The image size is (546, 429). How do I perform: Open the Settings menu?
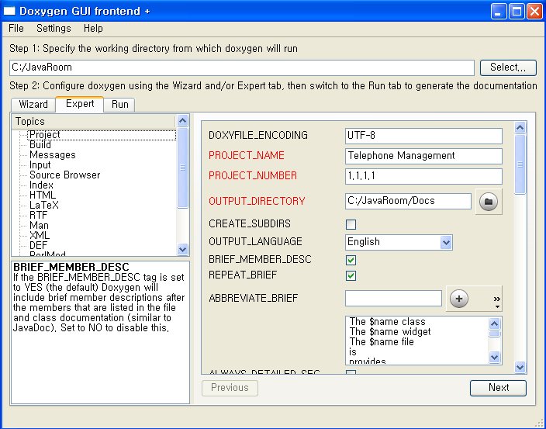click(54, 28)
